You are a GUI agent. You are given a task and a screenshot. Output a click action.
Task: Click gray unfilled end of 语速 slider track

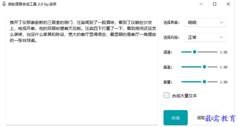pos(208,52)
